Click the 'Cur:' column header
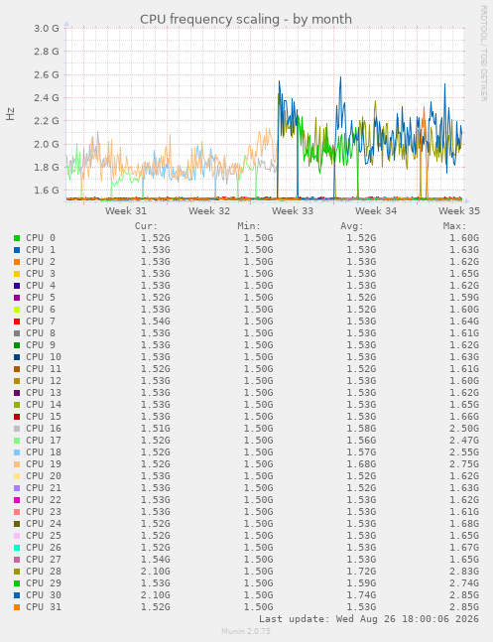The height and width of the screenshot is (642, 493). (x=146, y=226)
